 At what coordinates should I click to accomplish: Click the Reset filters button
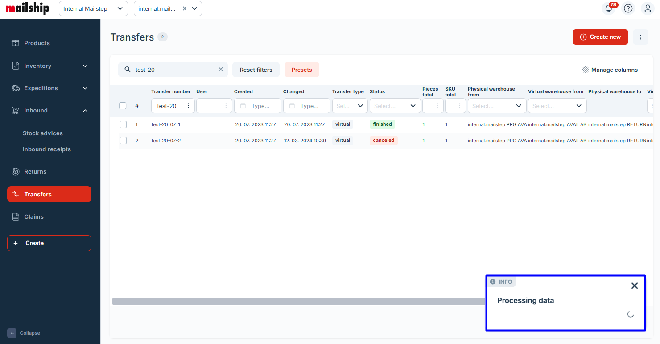point(256,70)
